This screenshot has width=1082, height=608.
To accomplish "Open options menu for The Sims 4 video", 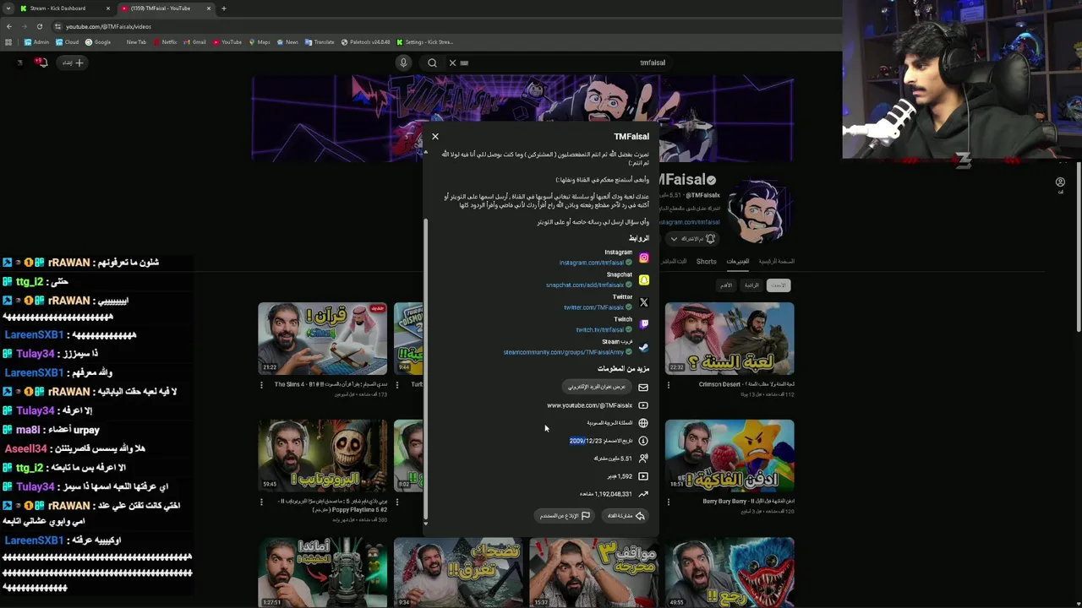I will point(261,385).
